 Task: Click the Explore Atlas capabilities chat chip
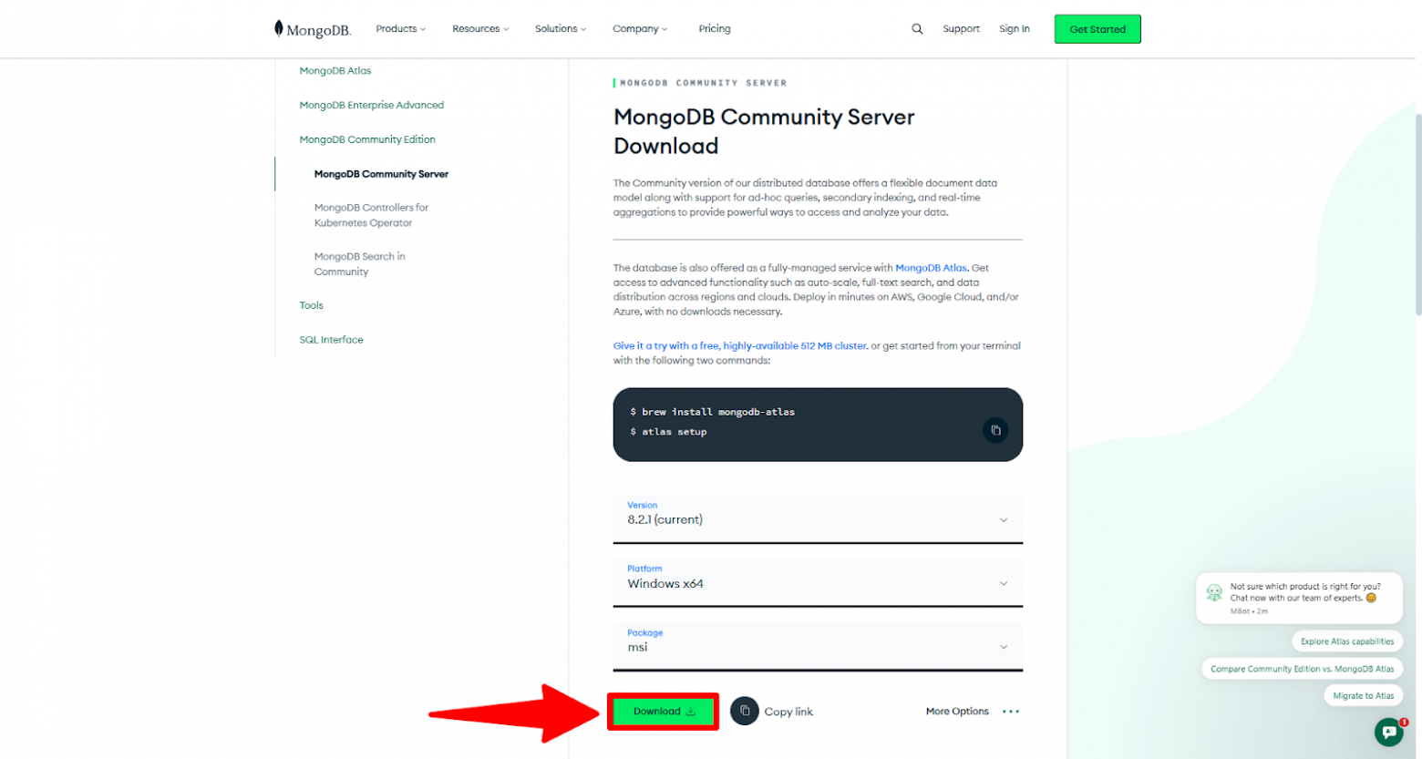tap(1348, 641)
